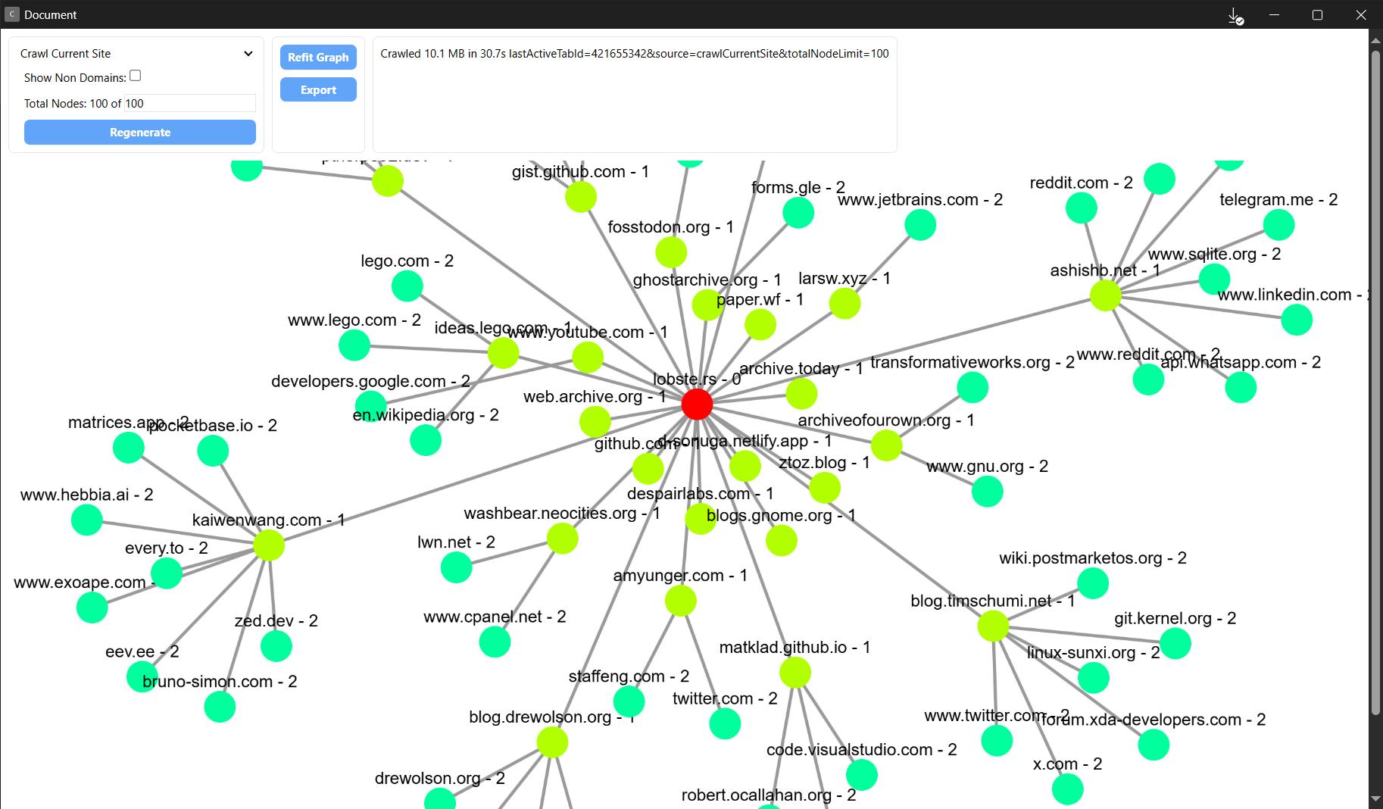Viewport: 1383px width, 809px height.
Task: Click the Regenerate button
Action: click(x=140, y=133)
